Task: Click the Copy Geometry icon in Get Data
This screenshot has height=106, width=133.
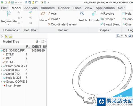Action: (31, 18)
